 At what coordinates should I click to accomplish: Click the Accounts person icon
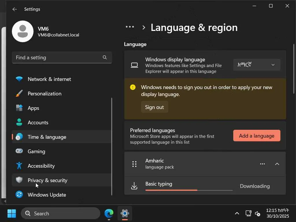19,122
